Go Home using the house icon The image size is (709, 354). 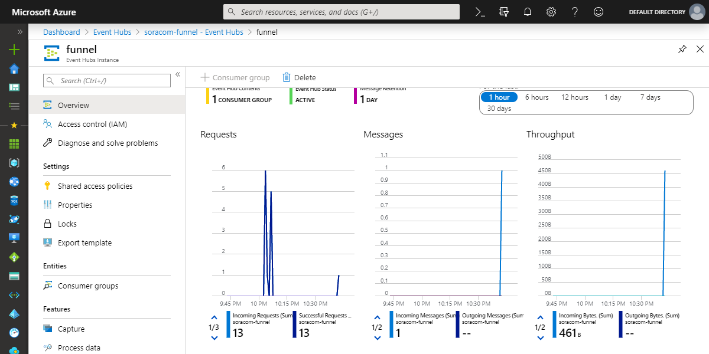point(14,69)
